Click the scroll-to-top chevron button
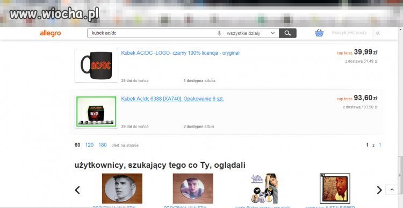 (392, 190)
